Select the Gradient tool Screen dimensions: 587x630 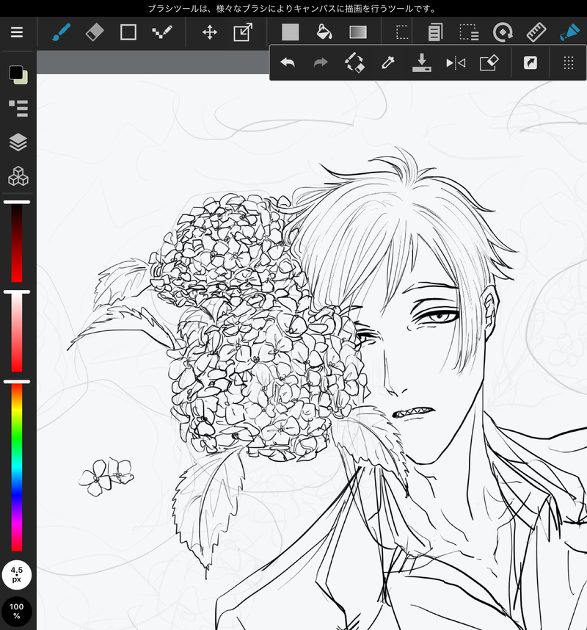pyautogui.click(x=358, y=32)
